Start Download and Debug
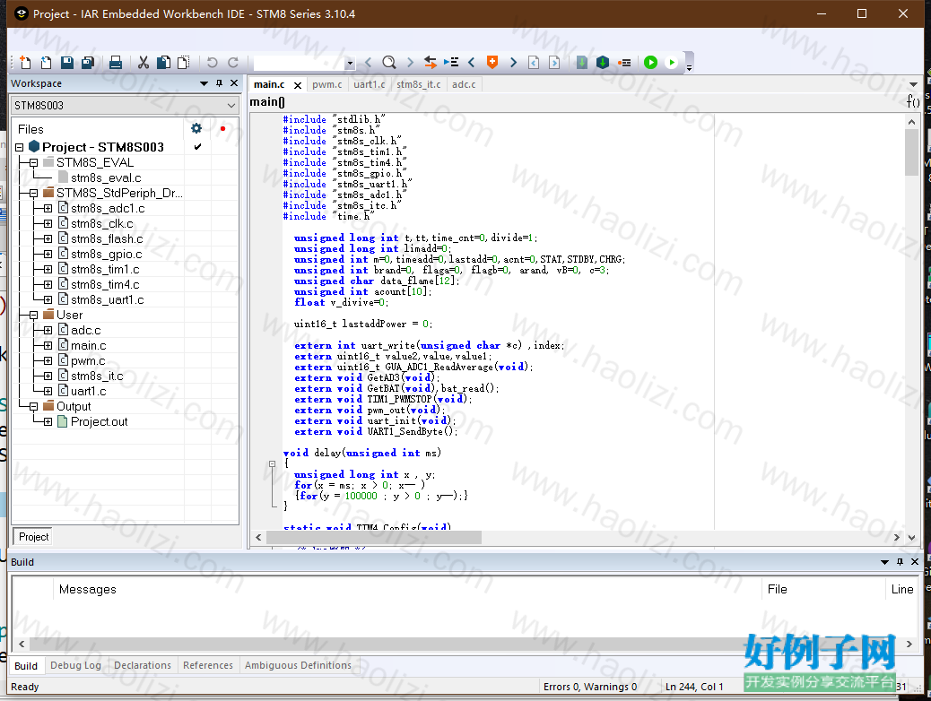The height and width of the screenshot is (701, 931). pyautogui.click(x=651, y=63)
